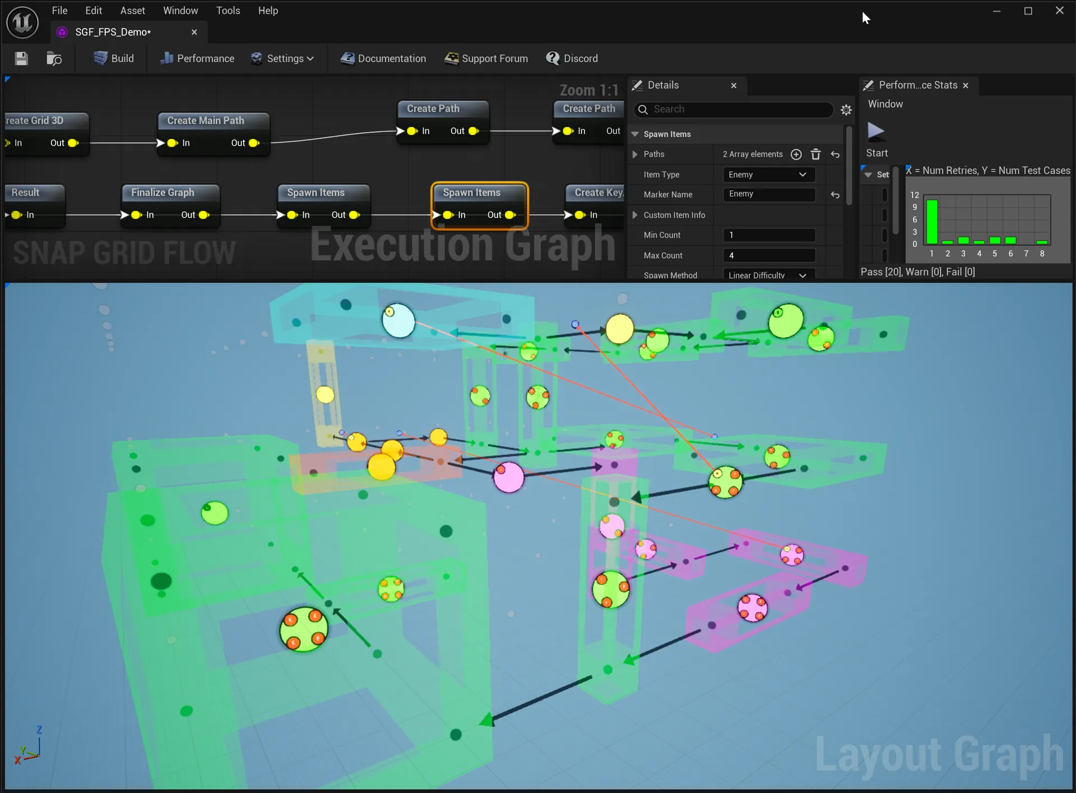Select the Result node title
This screenshot has width=1076, height=793.
click(x=25, y=192)
